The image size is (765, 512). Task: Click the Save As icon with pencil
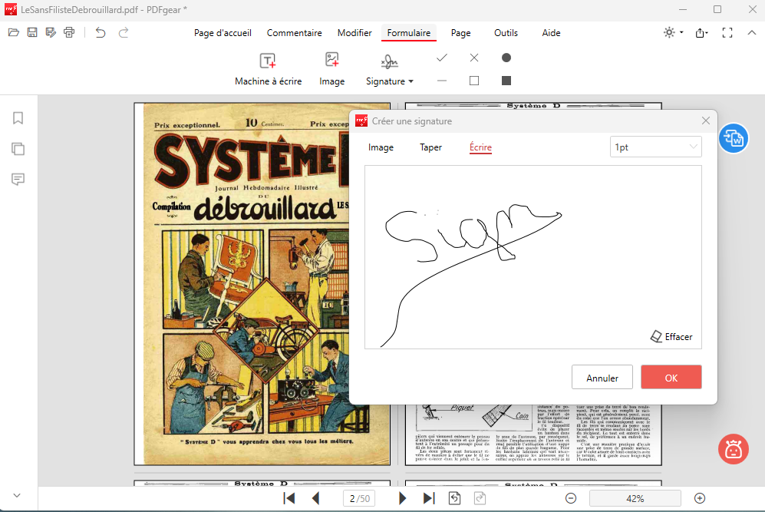(51, 33)
